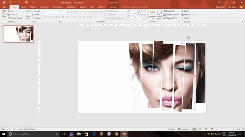This screenshot has width=245, height=137.
Task: Click the Comments button in status bar
Action: pos(183,129)
